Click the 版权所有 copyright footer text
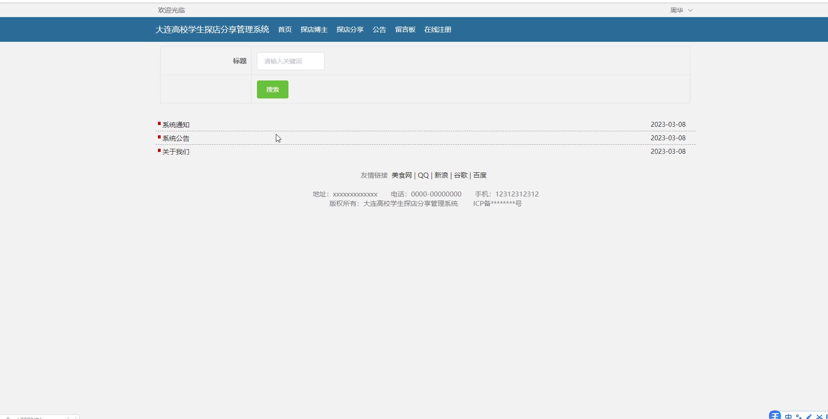Screen dimensions: 828x419 click(x=394, y=204)
